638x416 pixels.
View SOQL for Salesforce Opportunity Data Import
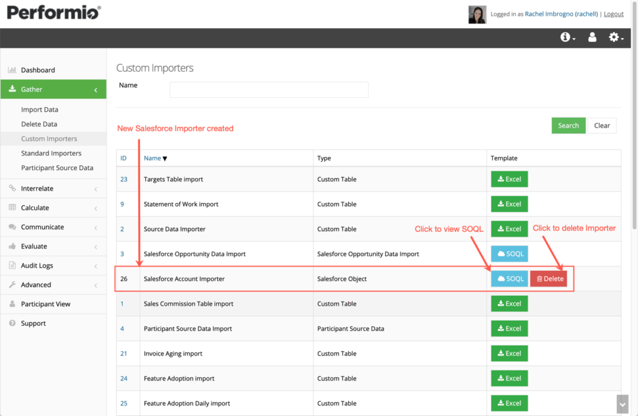[510, 253]
